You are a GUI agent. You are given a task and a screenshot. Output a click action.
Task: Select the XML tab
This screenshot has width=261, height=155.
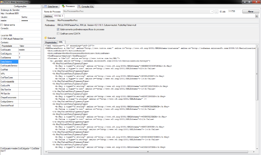(x=61, y=42)
